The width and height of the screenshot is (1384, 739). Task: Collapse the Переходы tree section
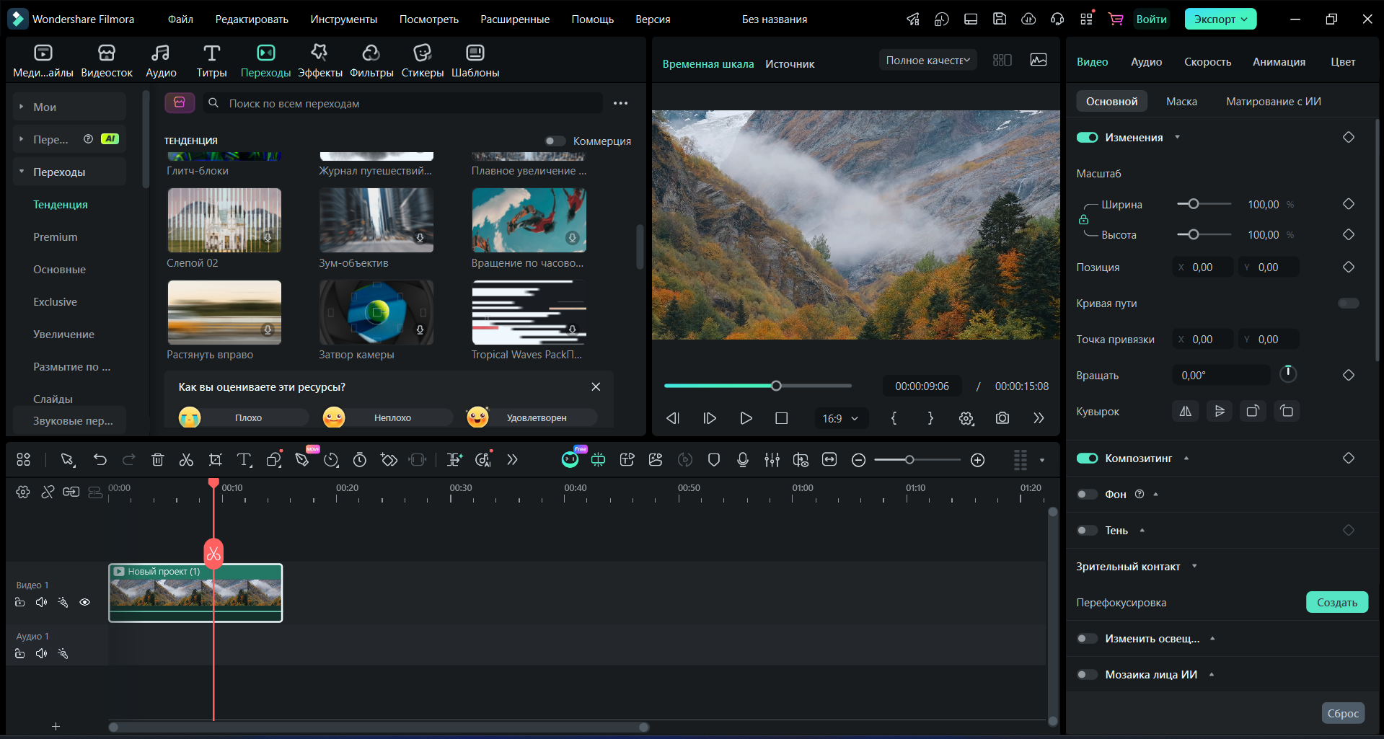coord(22,172)
